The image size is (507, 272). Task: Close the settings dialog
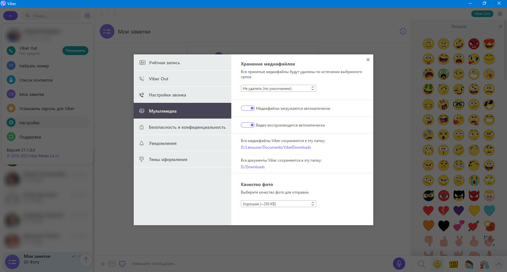click(x=368, y=59)
